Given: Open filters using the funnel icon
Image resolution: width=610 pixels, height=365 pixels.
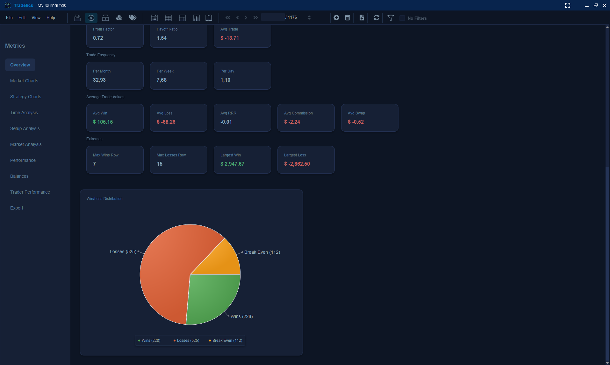Looking at the screenshot, I should click(x=391, y=18).
